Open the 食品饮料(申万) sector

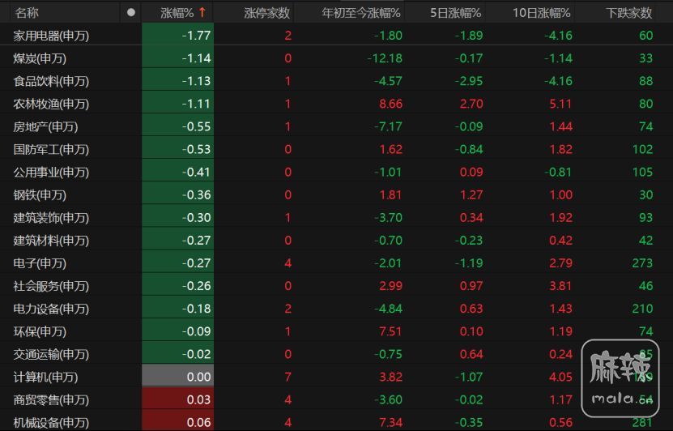[51, 81]
